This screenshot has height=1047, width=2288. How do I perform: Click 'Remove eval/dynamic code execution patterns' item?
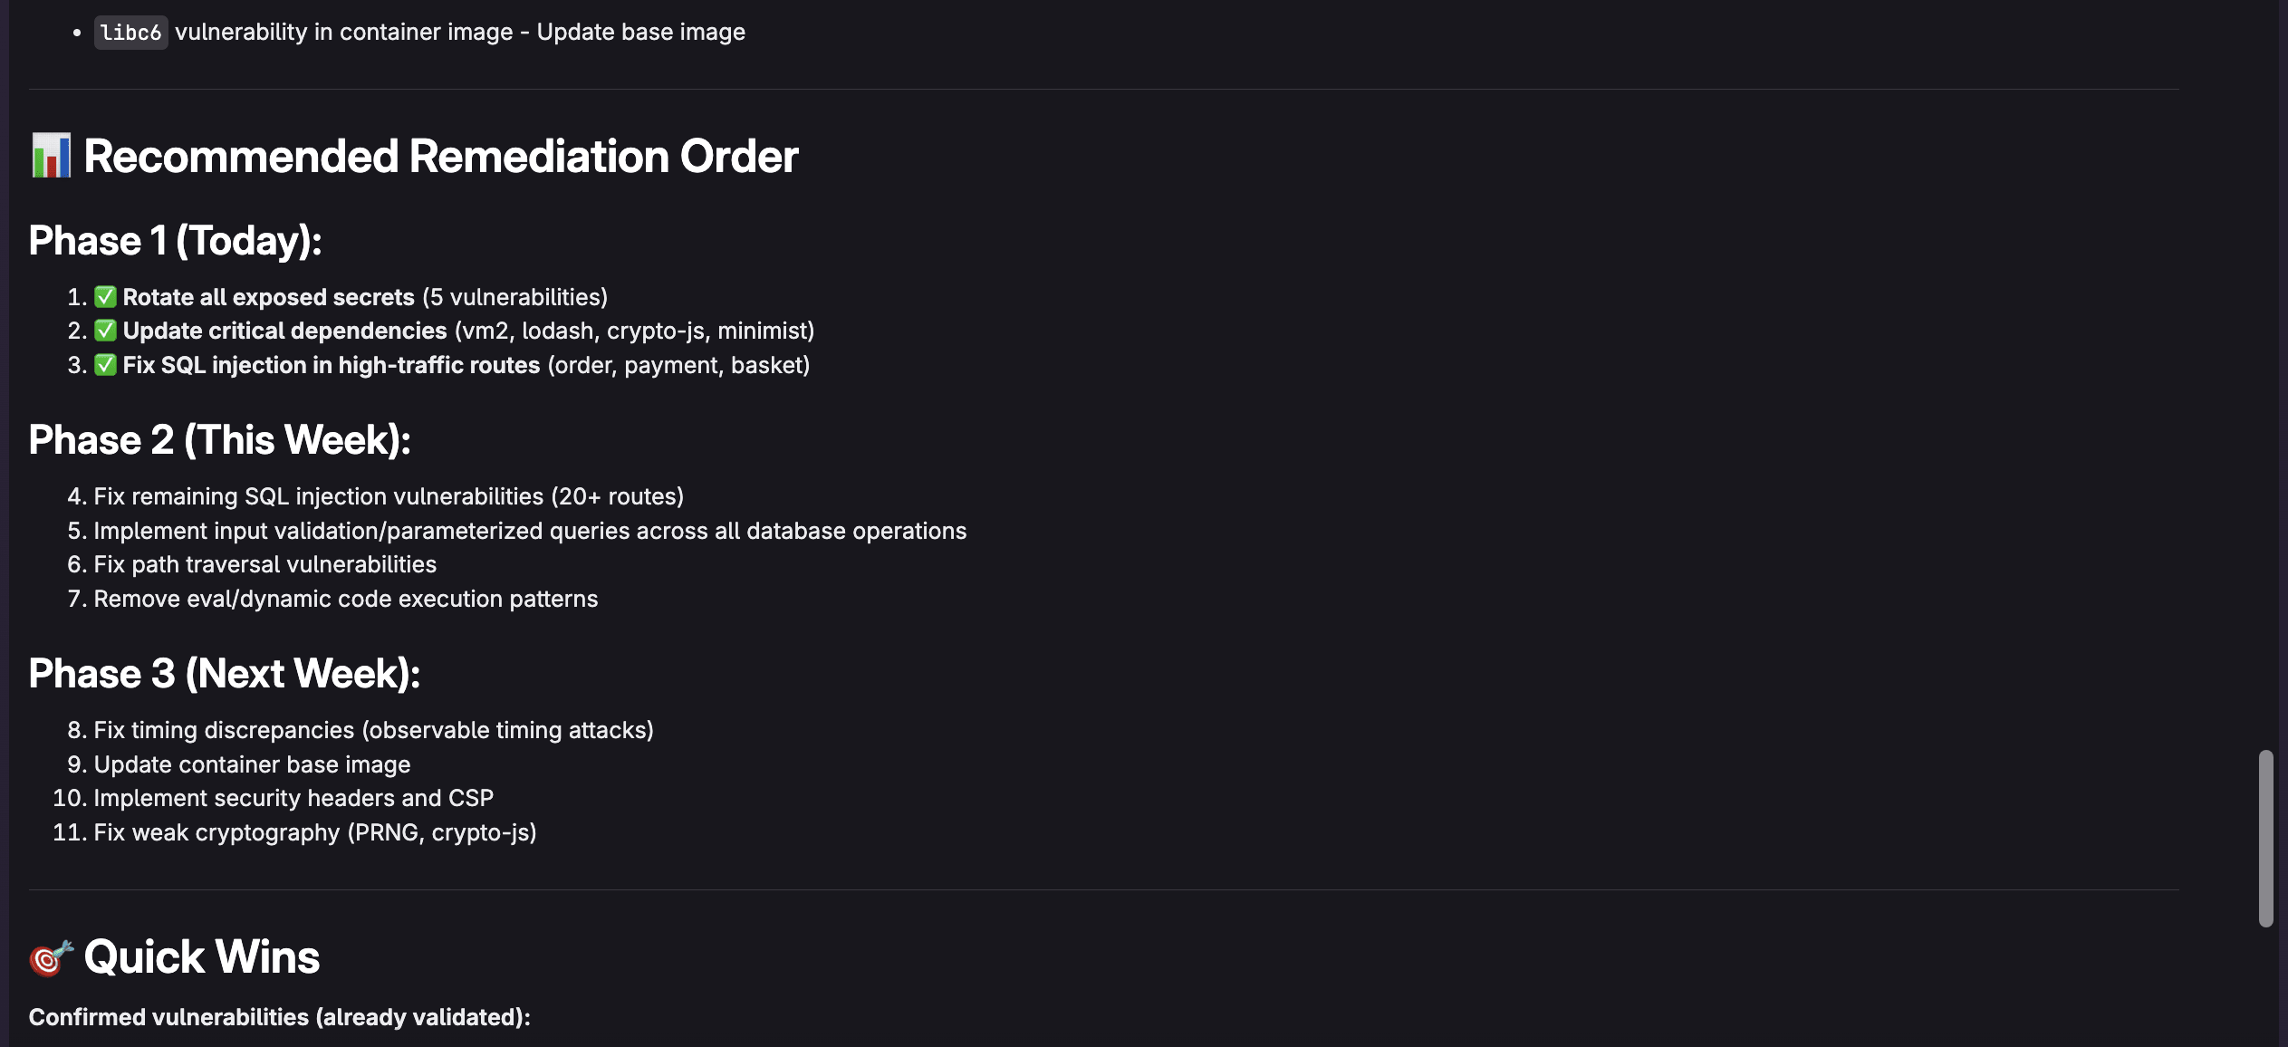point(346,599)
